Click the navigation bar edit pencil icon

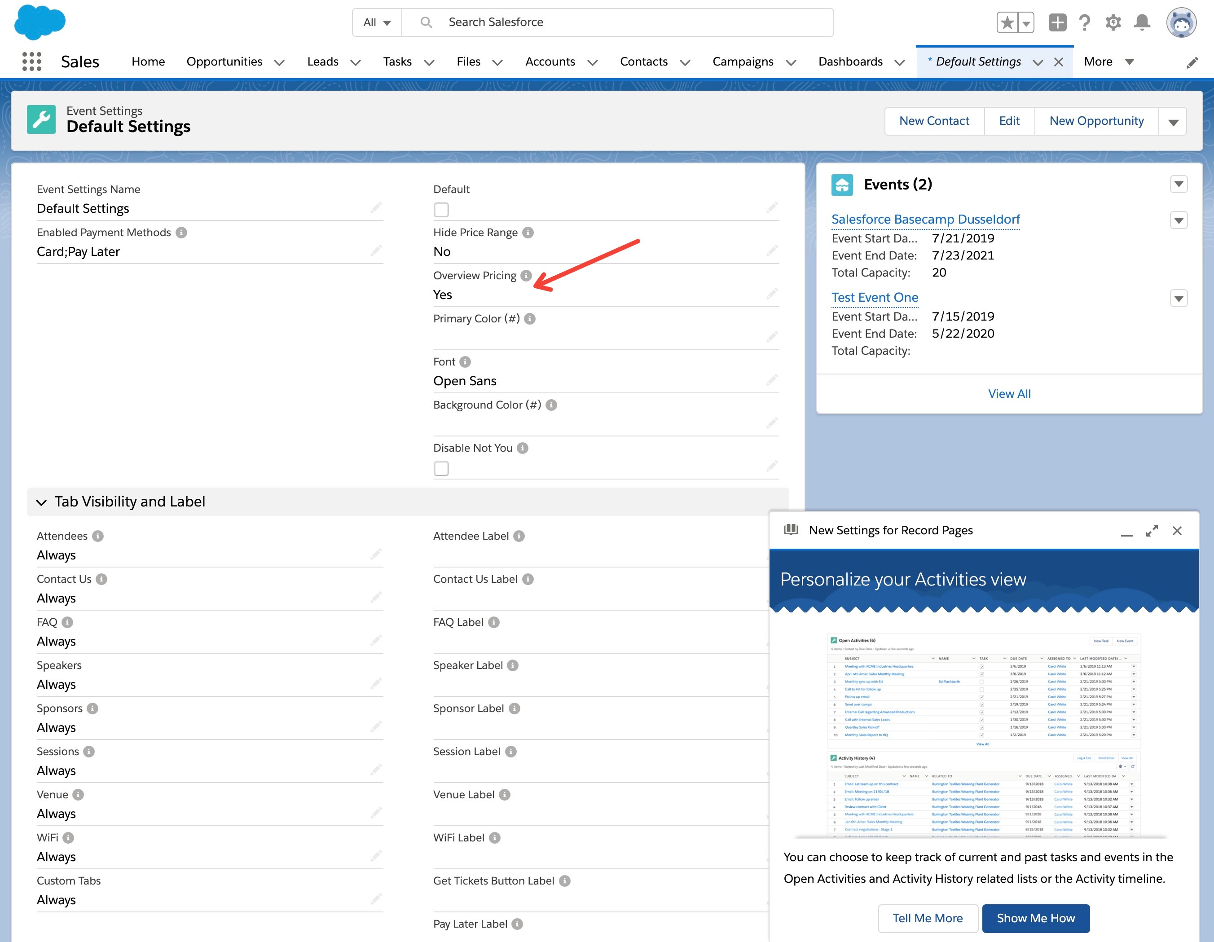pyautogui.click(x=1192, y=63)
